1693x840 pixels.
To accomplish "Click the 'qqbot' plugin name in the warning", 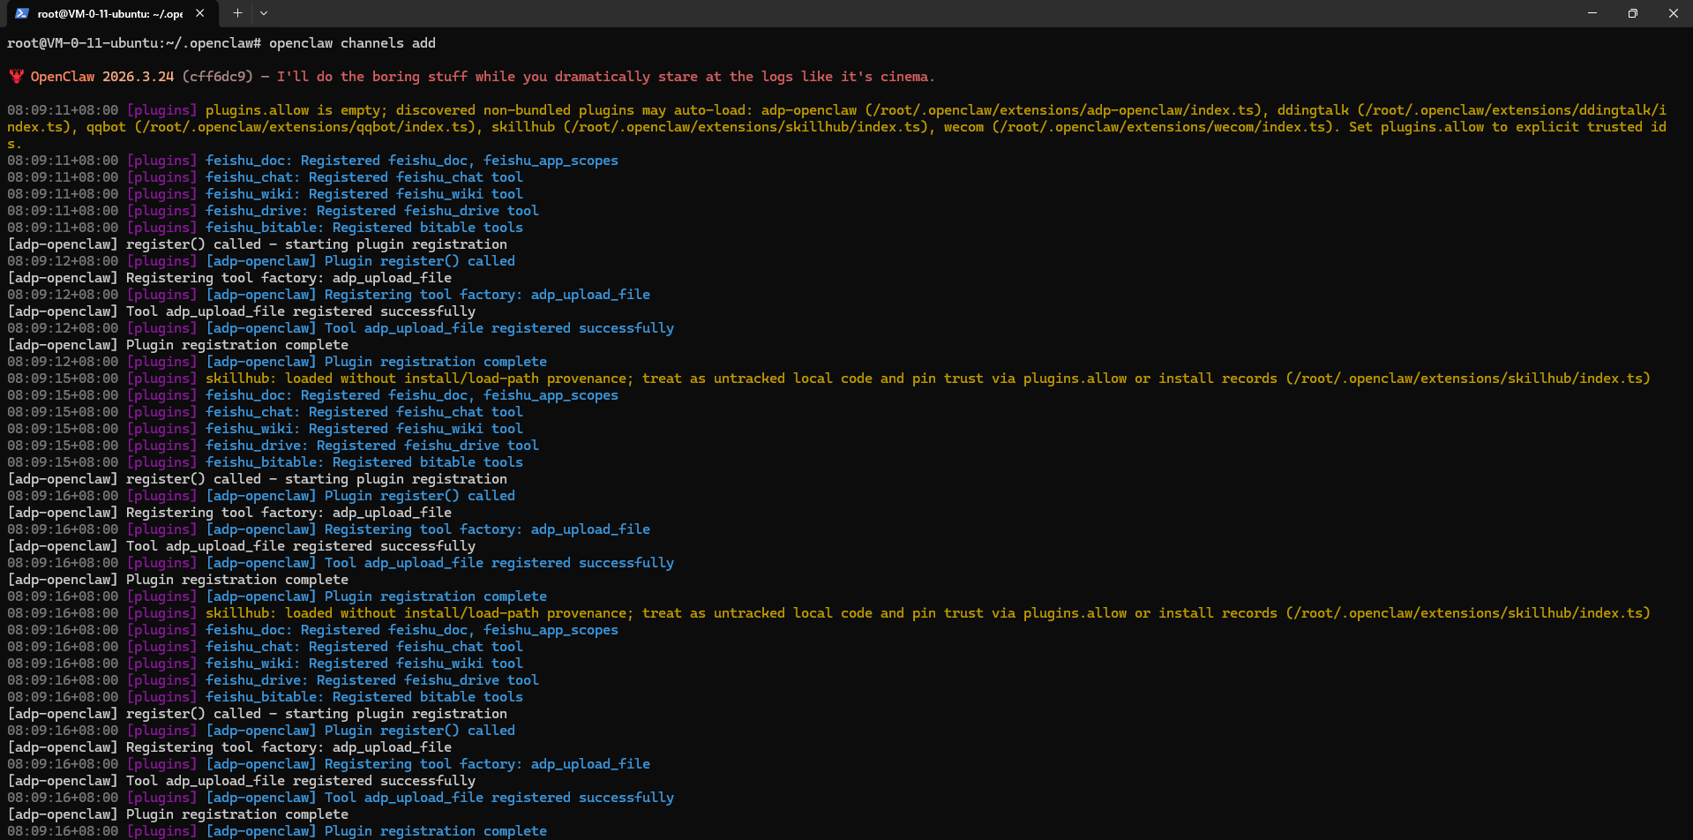I will pos(106,127).
